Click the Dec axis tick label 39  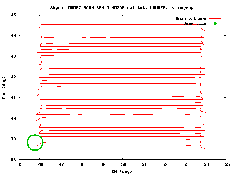click(13, 139)
